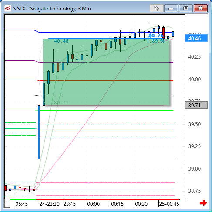This screenshot has height=212, width=212.
Task: Click the red scroll-right arrow
Action: pos(203,203)
